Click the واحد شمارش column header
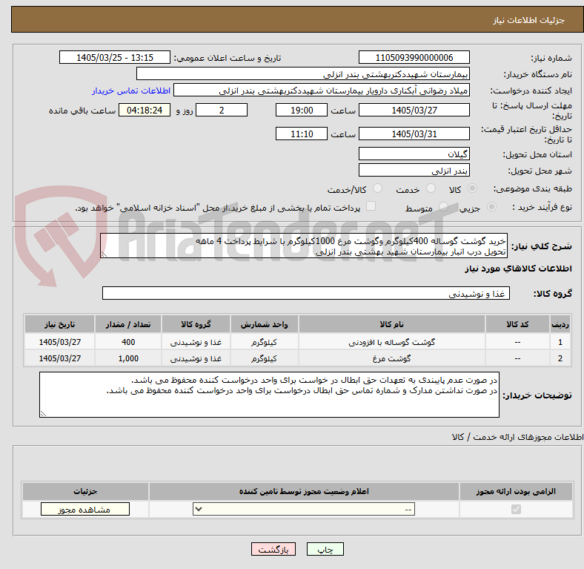The height and width of the screenshot is (569, 584). click(264, 324)
